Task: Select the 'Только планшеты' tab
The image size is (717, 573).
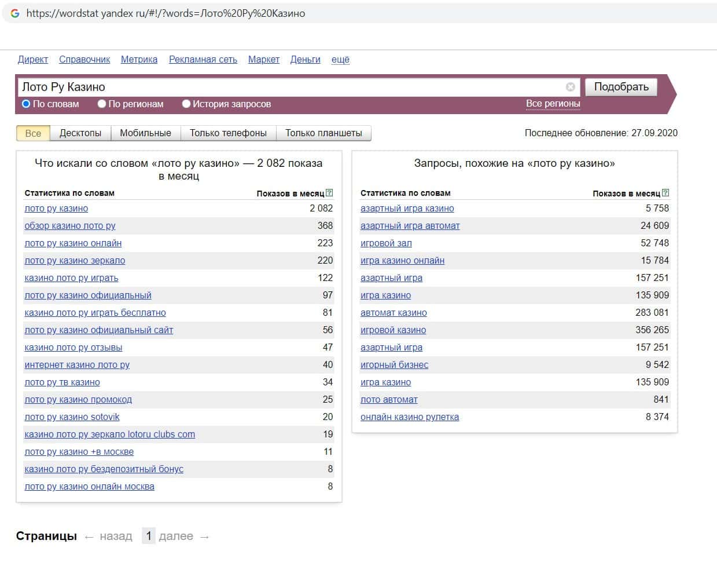Action: pyautogui.click(x=323, y=133)
